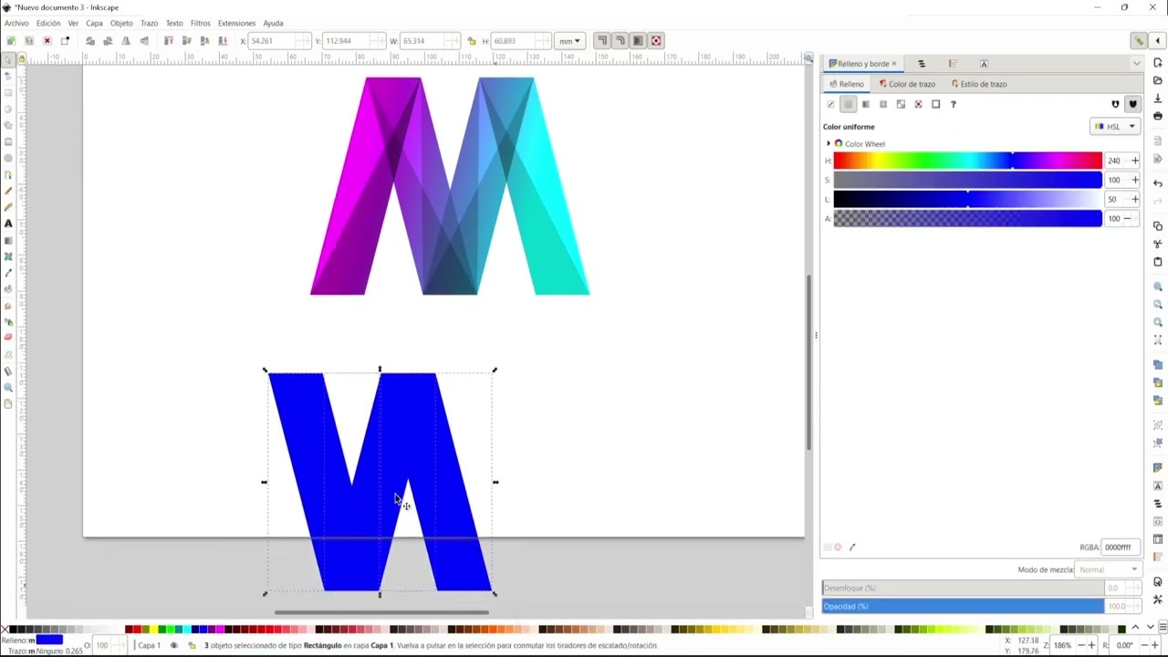Open the HSL color mode dropdown
This screenshot has height=657, width=1168.
[1115, 127]
